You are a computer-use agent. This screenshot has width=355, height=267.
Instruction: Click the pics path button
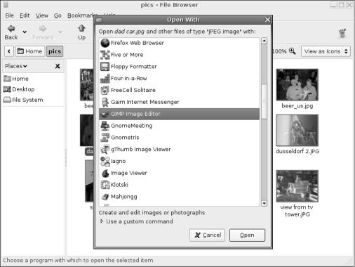coord(55,51)
